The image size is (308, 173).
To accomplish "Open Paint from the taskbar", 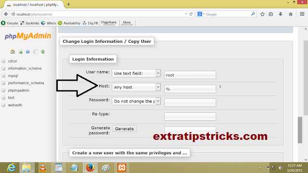I will click(106, 168).
